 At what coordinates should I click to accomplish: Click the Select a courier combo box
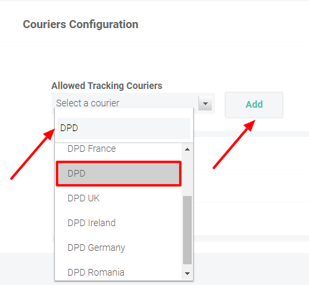(133, 103)
